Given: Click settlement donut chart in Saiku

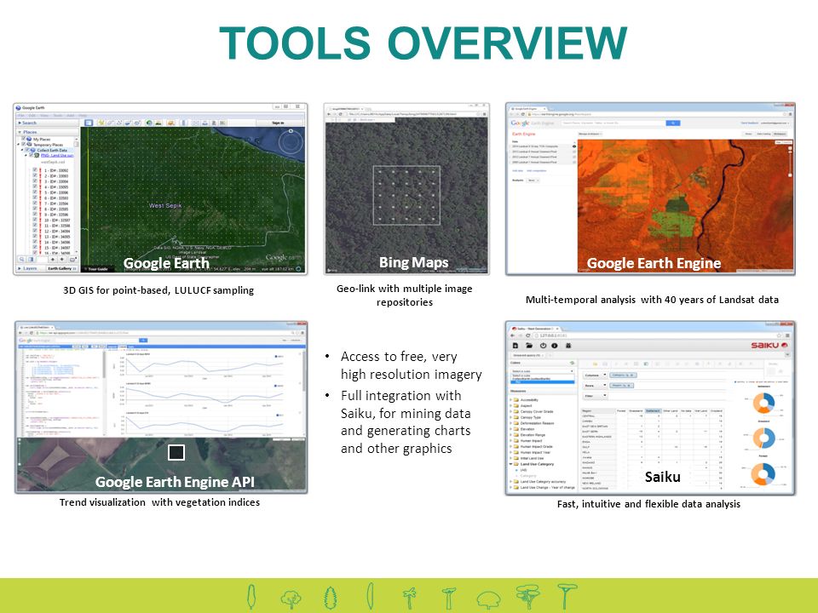Looking at the screenshot, I should click(x=763, y=403).
